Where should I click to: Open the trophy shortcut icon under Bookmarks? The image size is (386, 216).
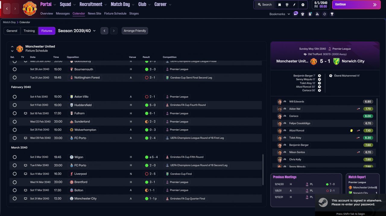coord(332,14)
